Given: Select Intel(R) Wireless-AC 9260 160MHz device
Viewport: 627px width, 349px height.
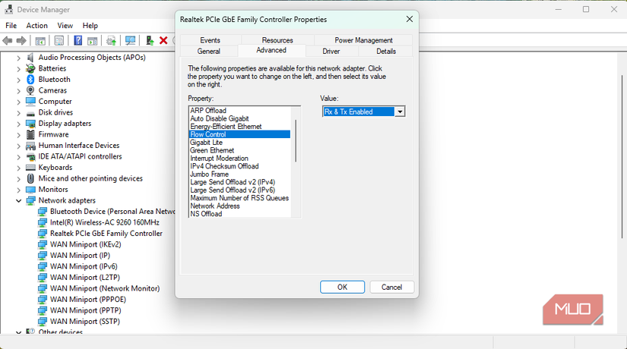Looking at the screenshot, I should (105, 222).
